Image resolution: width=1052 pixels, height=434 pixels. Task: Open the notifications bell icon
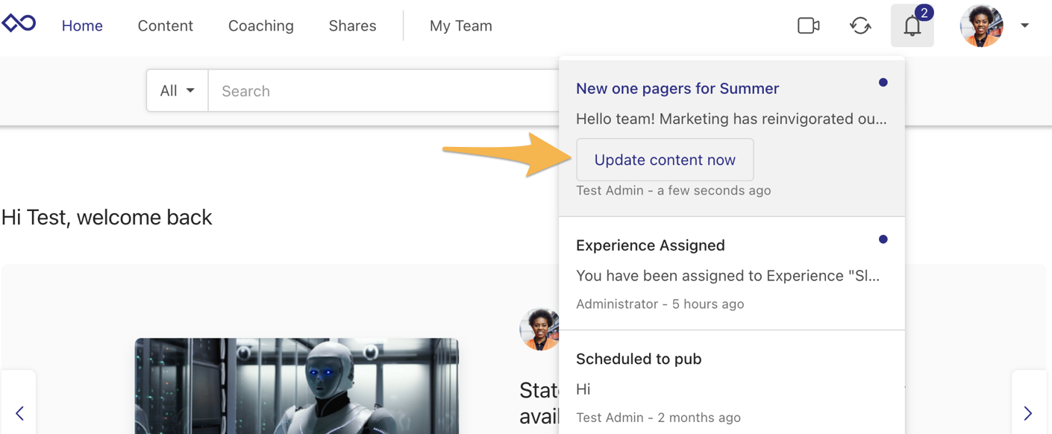tap(912, 25)
